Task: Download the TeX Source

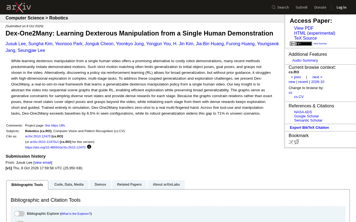Action: click(x=305, y=38)
